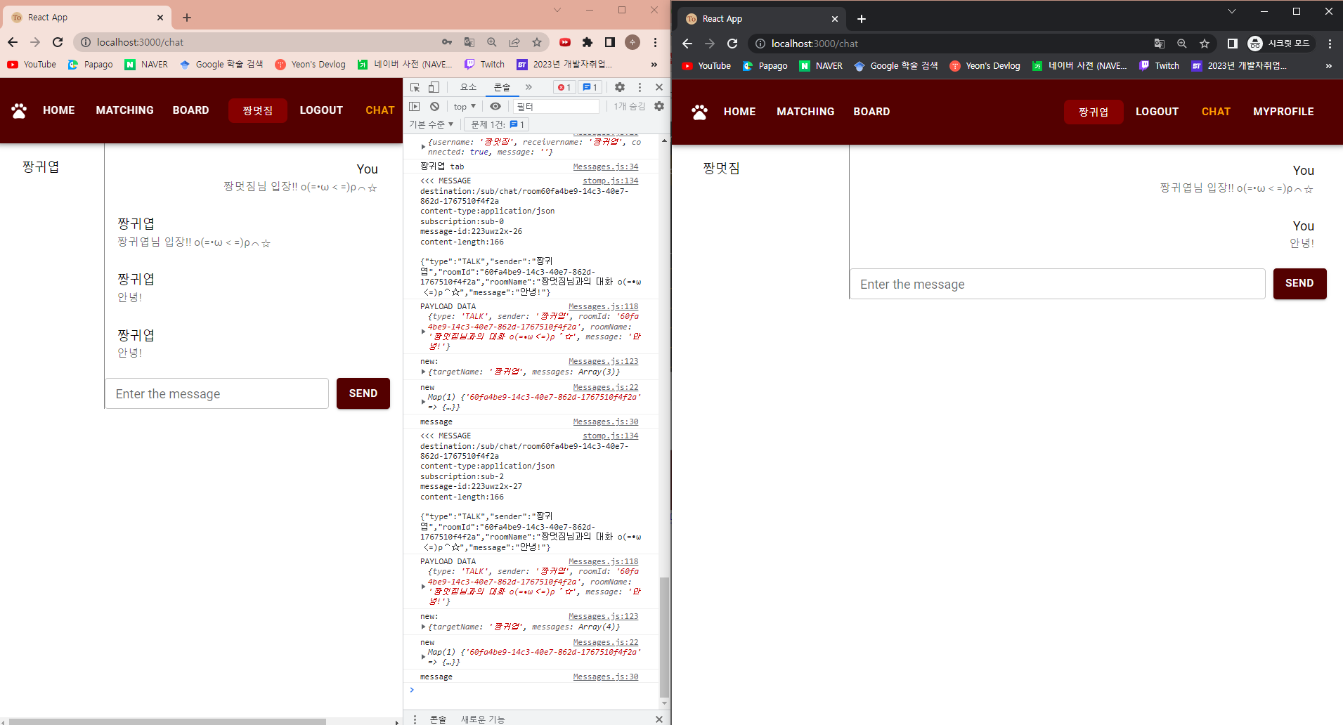Open MATCHING in the left window navbar
Screen dimensions: 1343x725
point(125,110)
